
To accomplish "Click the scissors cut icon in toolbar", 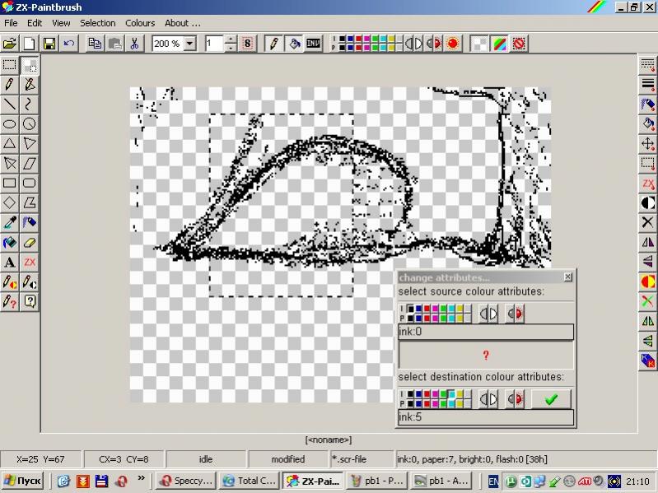I will pyautogui.click(x=134, y=44).
